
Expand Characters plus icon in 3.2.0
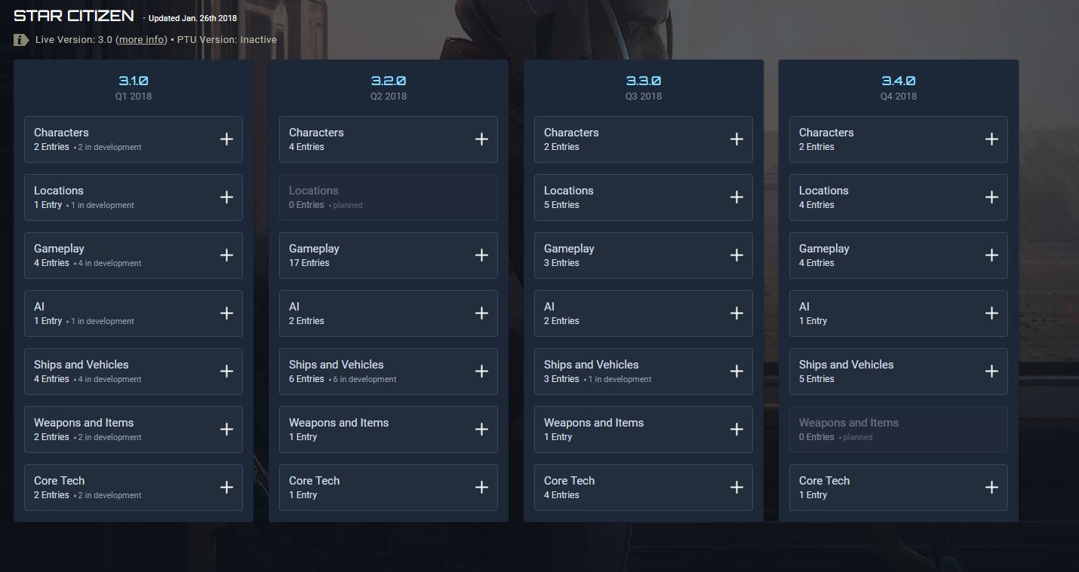pos(481,139)
